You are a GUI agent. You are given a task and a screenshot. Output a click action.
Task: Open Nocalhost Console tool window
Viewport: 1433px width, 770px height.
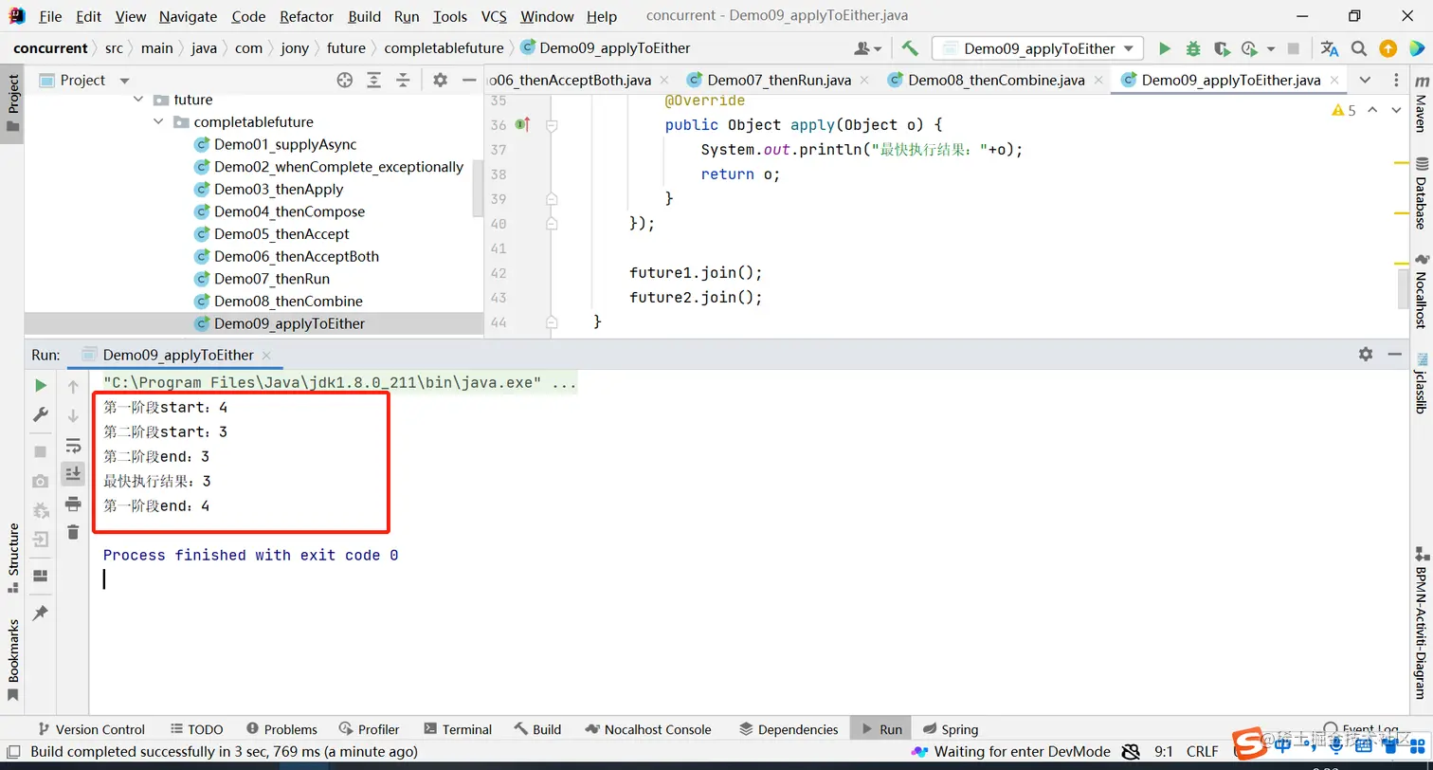pyautogui.click(x=648, y=729)
